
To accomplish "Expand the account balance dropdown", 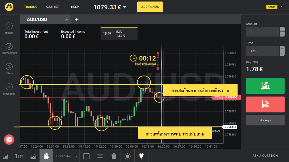I will click(125, 7).
